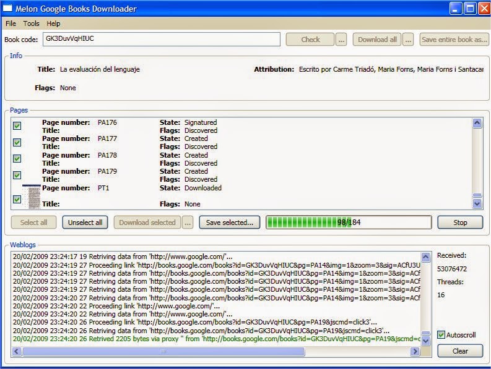Uncheck the PA179 page checkbox
Image resolution: width=491 pixels, height=369 pixels.
coord(17,175)
